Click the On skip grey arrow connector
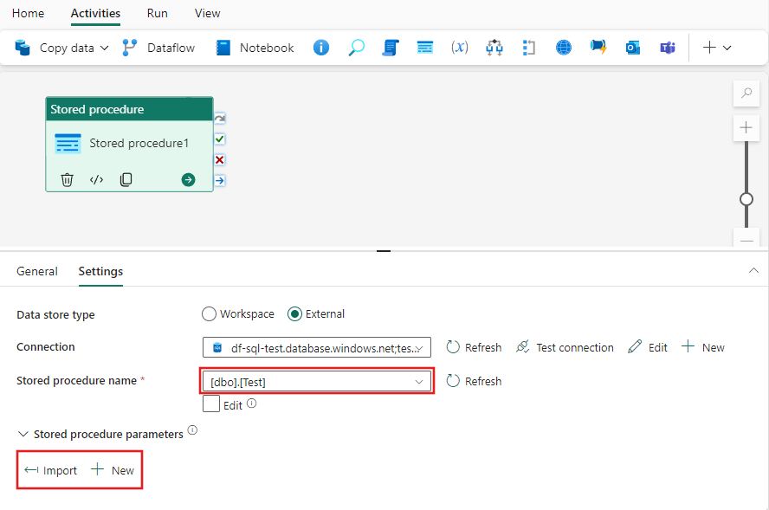Image resolution: width=769 pixels, height=510 pixels. click(220, 118)
